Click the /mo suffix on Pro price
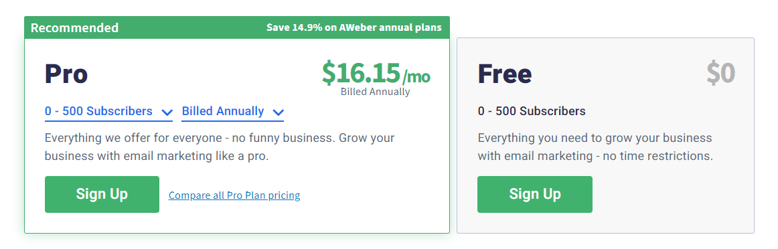 (416, 77)
